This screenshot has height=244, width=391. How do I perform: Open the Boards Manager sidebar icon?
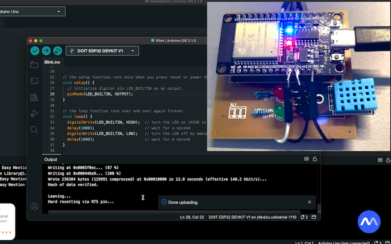pos(34,81)
